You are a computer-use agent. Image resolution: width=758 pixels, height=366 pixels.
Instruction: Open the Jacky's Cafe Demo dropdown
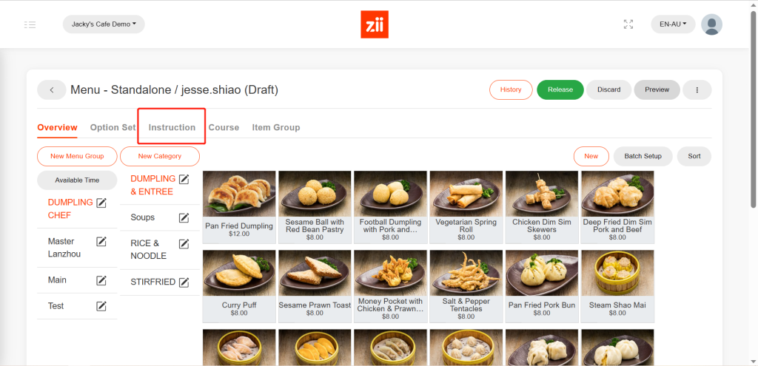104,24
